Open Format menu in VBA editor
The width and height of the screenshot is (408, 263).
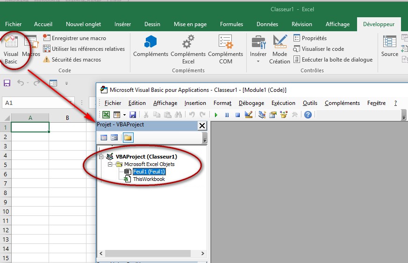click(222, 103)
